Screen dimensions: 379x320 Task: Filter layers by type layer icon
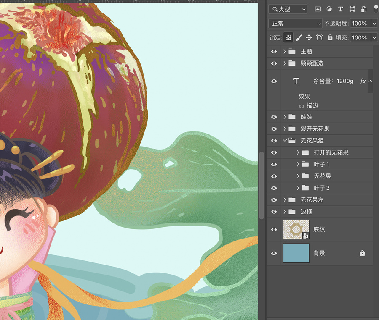pyautogui.click(x=340, y=9)
